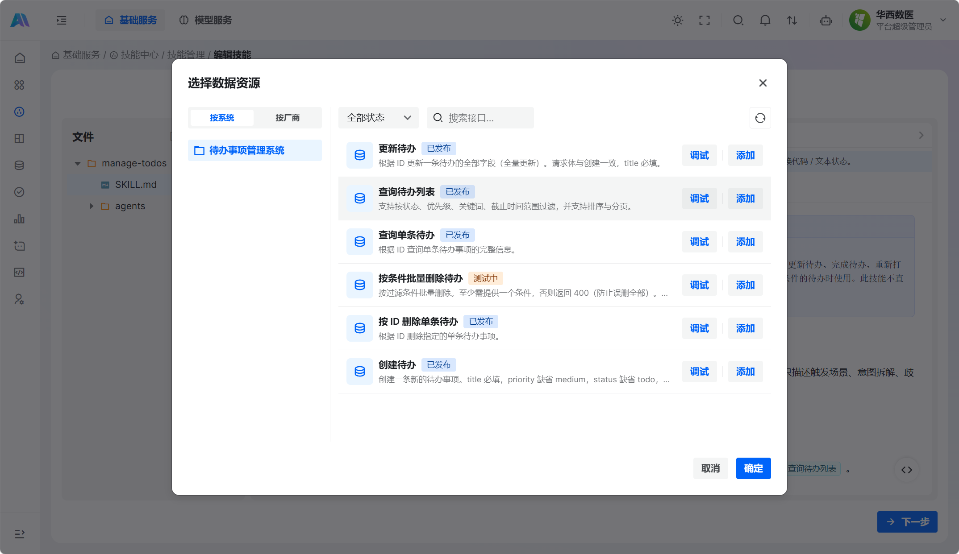This screenshot has height=554, width=959.
Task: Open the skill center sidebar icon
Action: (19, 112)
